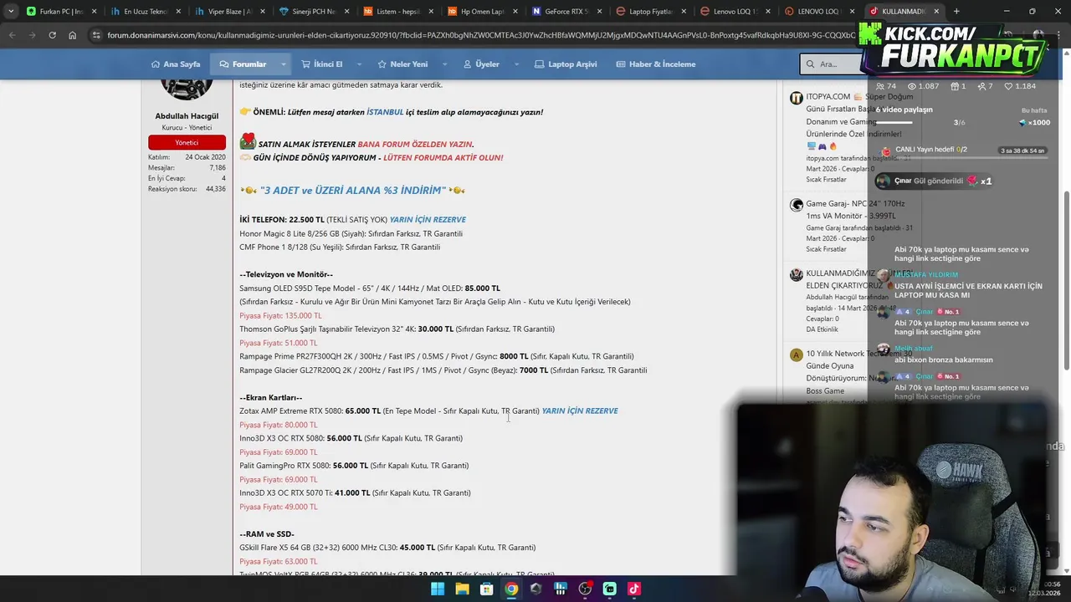This screenshot has width=1071, height=602.
Task: Select Inno3D X3 OC RTX 5070 Ti listing
Action: coord(355,493)
